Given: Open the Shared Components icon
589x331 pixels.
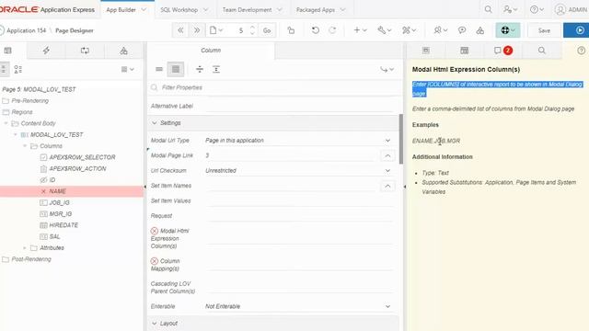Looking at the screenshot, I should pyautogui.click(x=480, y=30).
